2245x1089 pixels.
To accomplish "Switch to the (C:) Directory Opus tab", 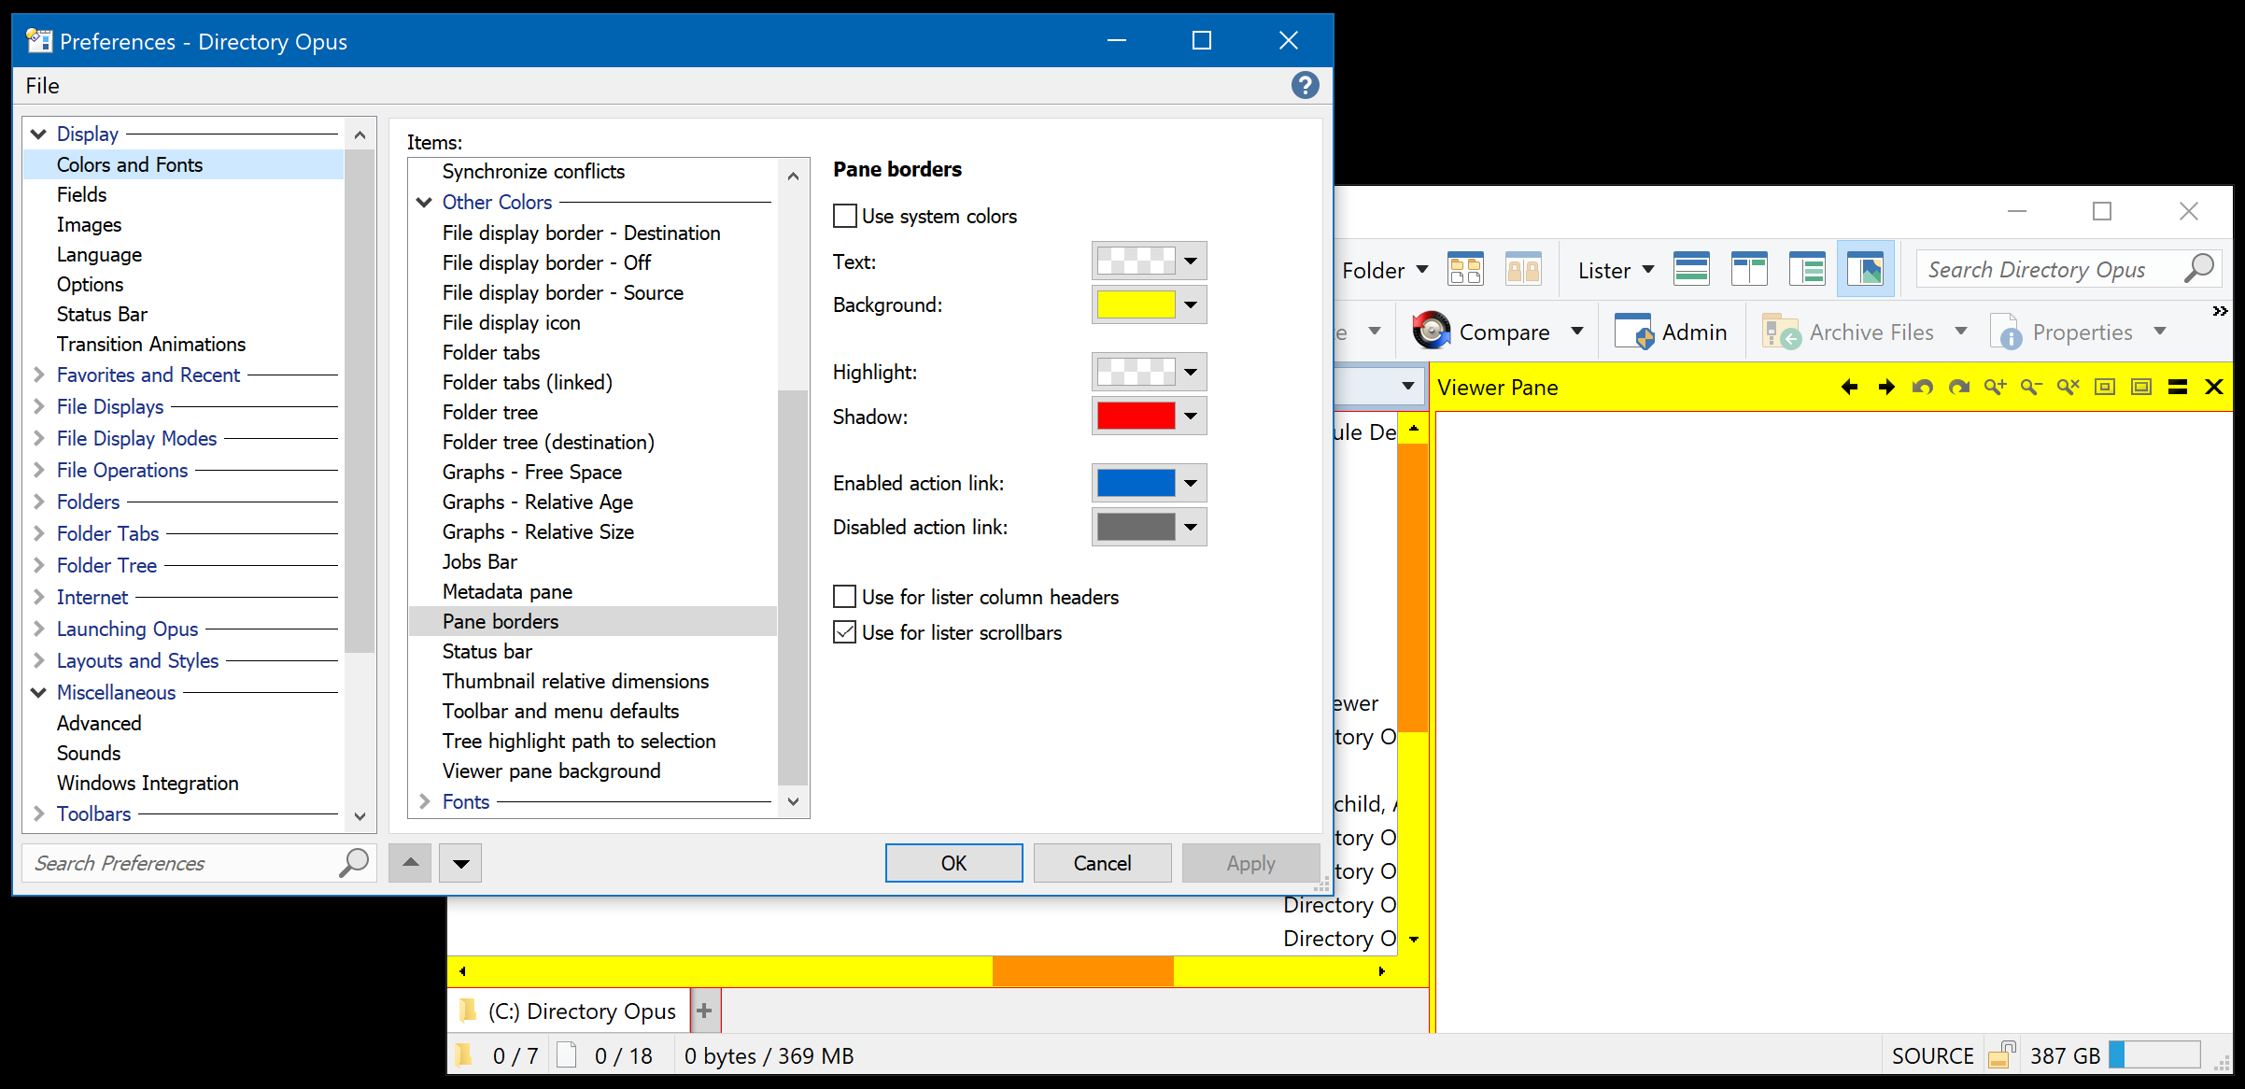I will coord(581,1010).
